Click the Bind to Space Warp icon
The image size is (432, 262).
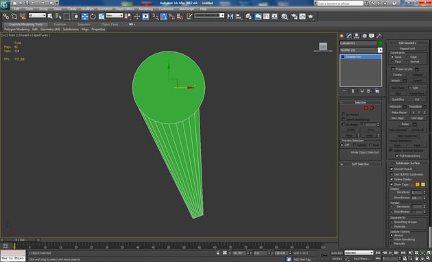(x=23, y=16)
